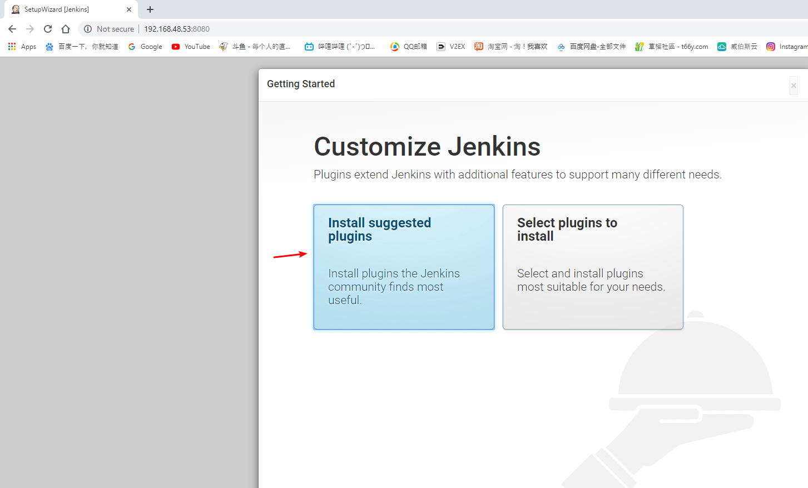Open the QQ邮箱 bookmark
The height and width of the screenshot is (488, 808).
pos(409,47)
